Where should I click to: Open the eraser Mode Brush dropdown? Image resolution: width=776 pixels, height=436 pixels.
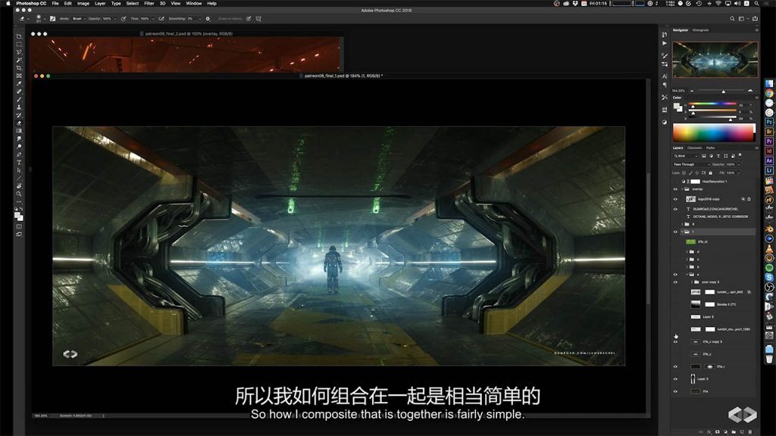click(x=79, y=19)
